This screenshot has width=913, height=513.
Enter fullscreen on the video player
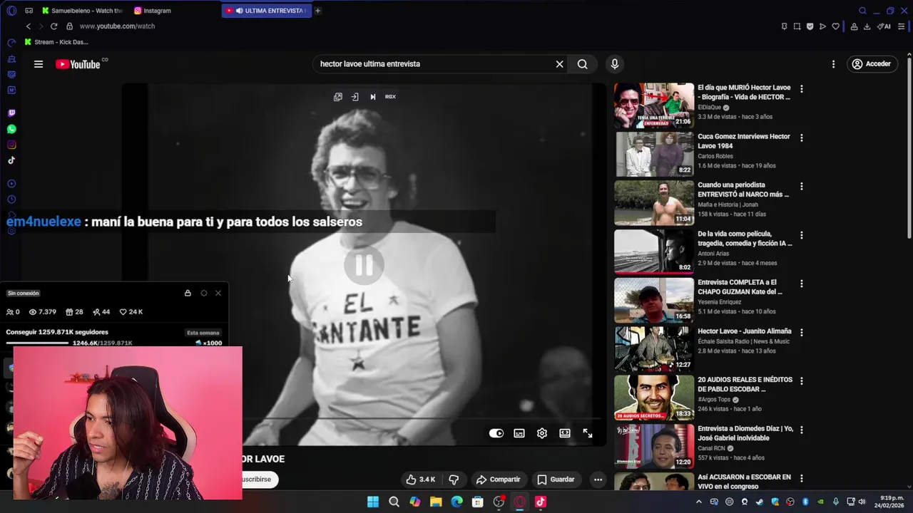(x=588, y=433)
